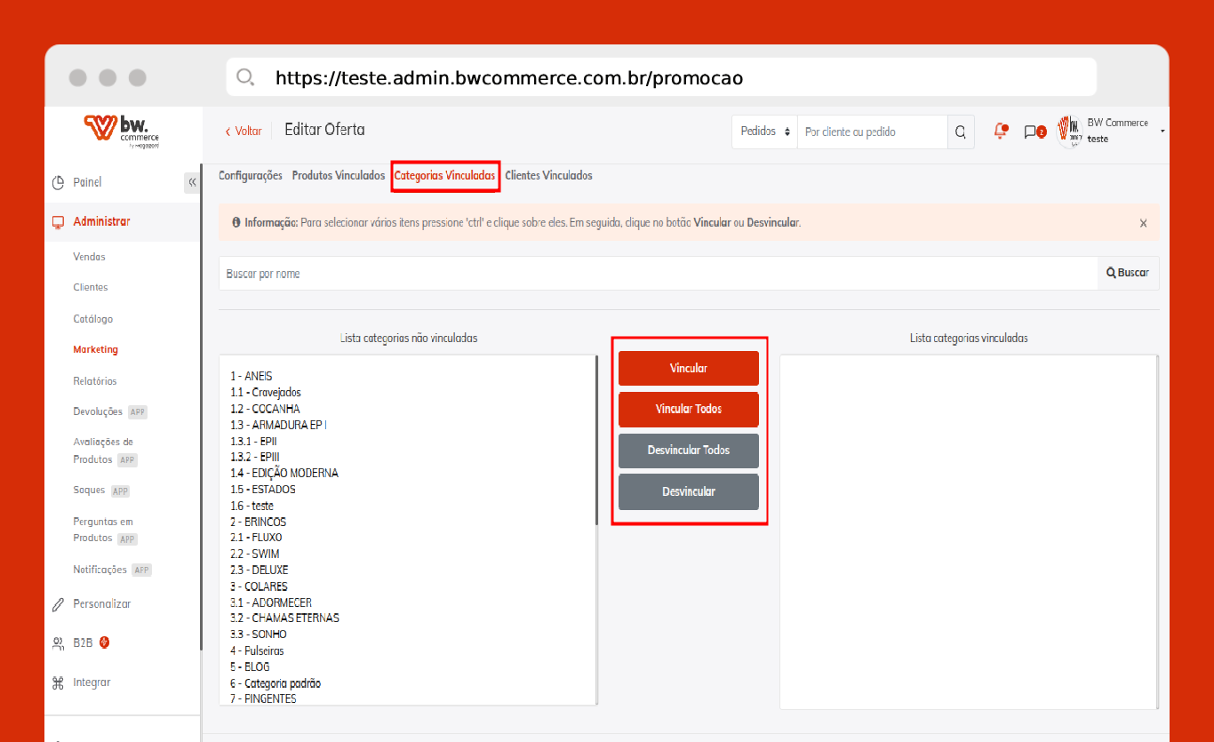Go back using the Voltar link
This screenshot has height=742, width=1214.
pyautogui.click(x=244, y=132)
